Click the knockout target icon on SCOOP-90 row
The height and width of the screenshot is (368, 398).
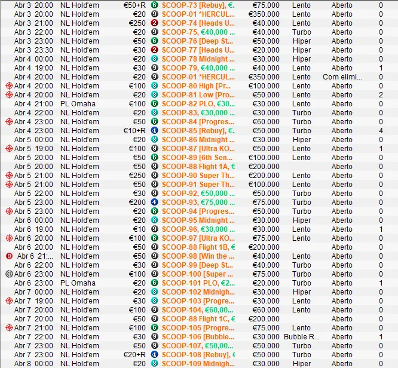coord(9,176)
